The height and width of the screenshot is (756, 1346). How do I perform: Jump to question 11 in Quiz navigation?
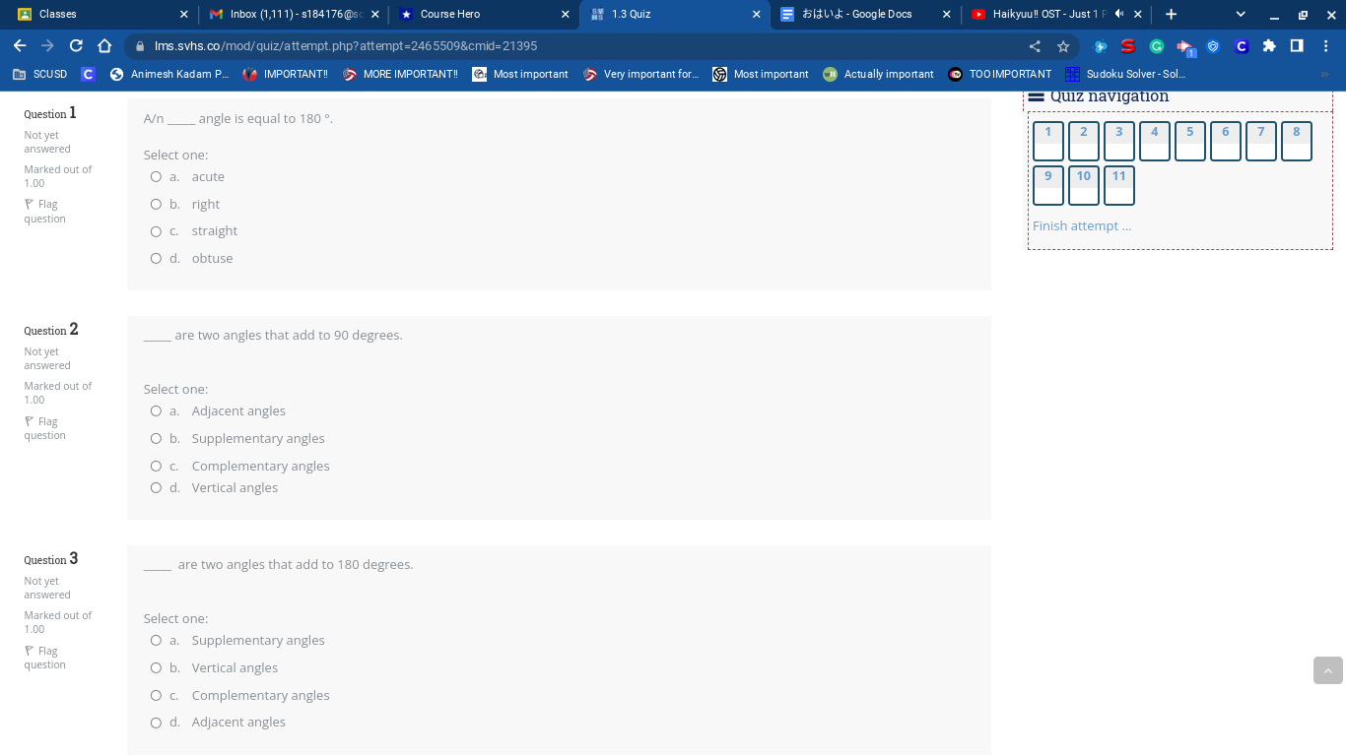(1118, 185)
